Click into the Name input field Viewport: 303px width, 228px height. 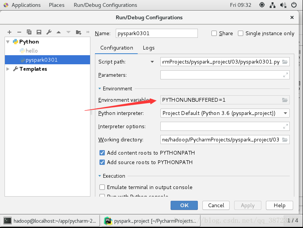(x=157, y=33)
